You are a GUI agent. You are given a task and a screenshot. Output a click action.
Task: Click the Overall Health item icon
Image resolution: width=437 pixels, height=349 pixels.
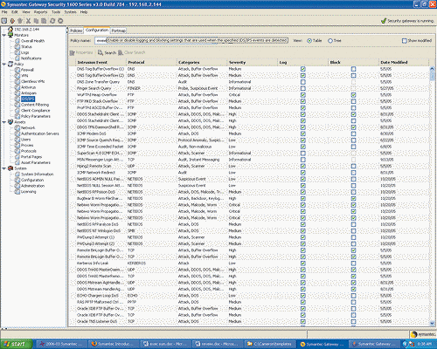(x=17, y=41)
